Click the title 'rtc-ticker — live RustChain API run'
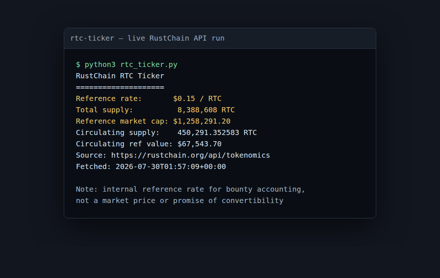Viewport: 440px width, 278px height. pyautogui.click(x=147, y=38)
